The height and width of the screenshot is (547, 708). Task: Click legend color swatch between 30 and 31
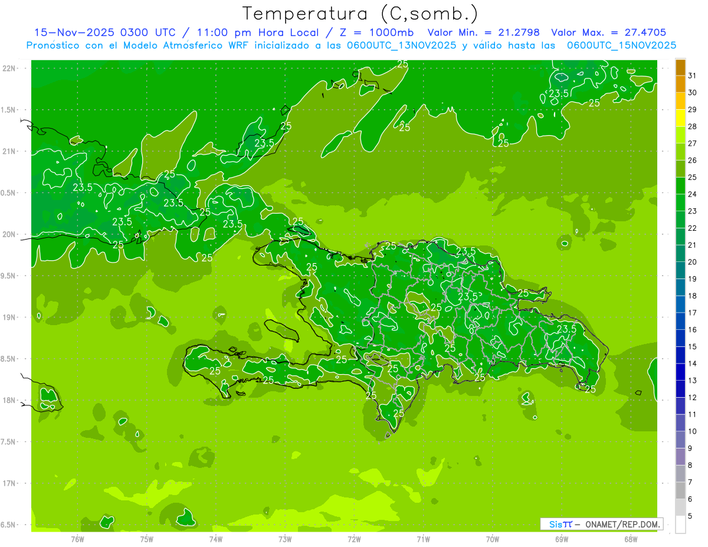(680, 84)
